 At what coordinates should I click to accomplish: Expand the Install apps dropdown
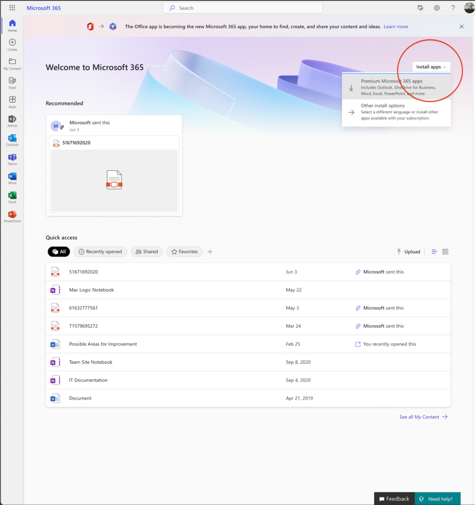point(431,67)
